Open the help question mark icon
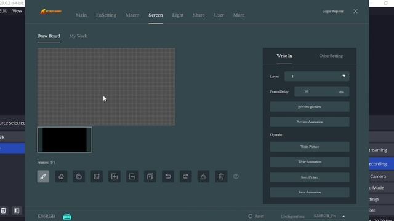 (236, 176)
